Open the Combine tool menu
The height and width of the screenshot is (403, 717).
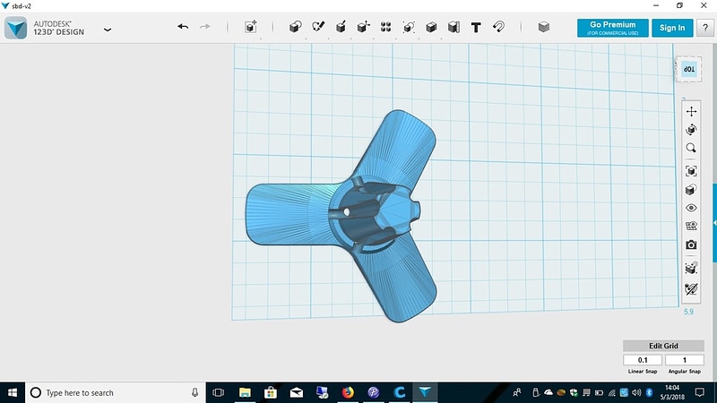tap(431, 27)
